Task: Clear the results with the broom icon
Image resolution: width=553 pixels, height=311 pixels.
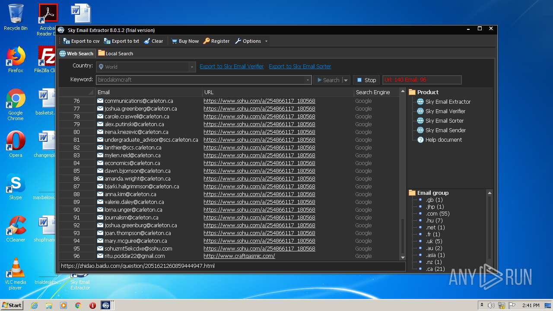Action: pyautogui.click(x=153, y=41)
